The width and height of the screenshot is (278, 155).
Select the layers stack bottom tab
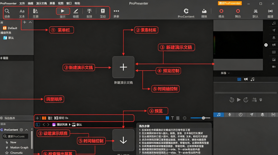click(262, 115)
